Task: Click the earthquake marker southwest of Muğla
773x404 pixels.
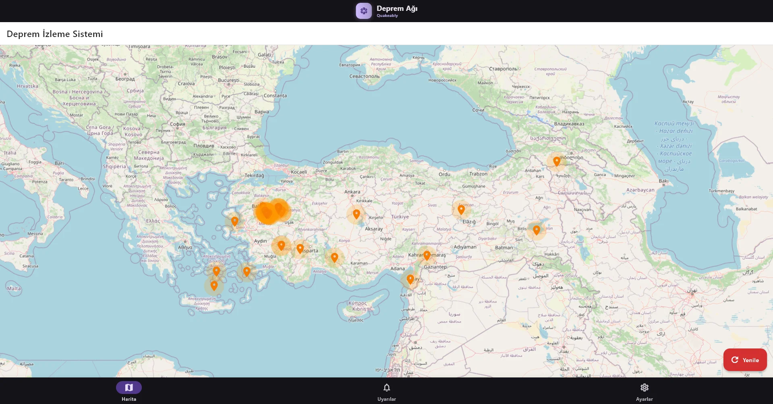Action: coord(247,272)
